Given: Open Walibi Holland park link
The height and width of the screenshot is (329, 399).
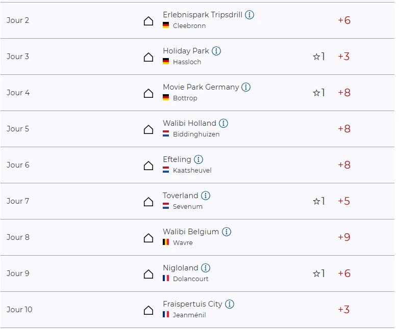Looking at the screenshot, I should [x=189, y=123].
